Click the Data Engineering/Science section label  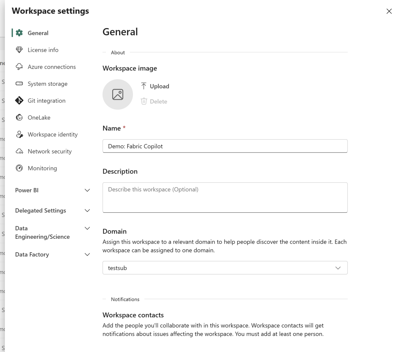point(42,232)
